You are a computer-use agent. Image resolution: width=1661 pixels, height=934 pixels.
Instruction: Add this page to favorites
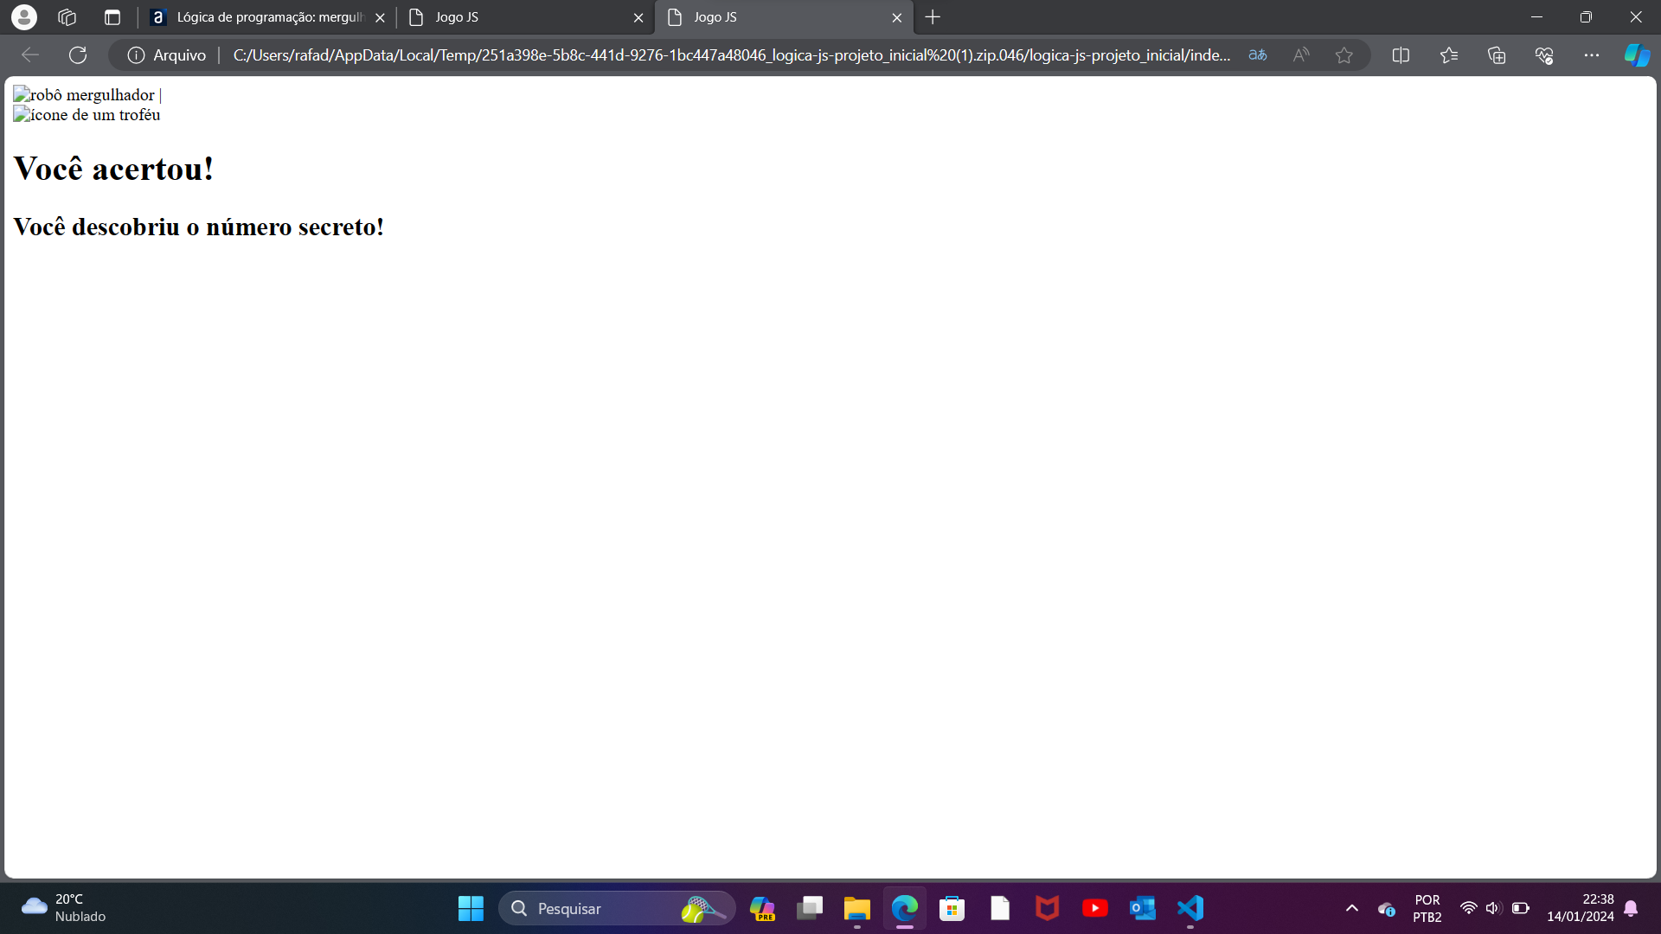[x=1344, y=55]
